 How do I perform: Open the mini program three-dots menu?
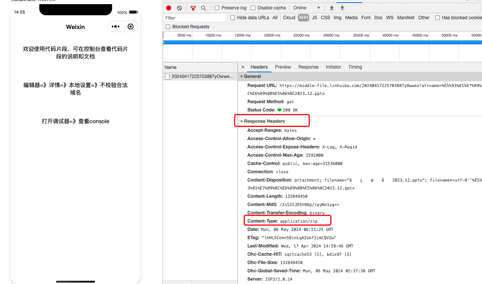(x=116, y=26)
